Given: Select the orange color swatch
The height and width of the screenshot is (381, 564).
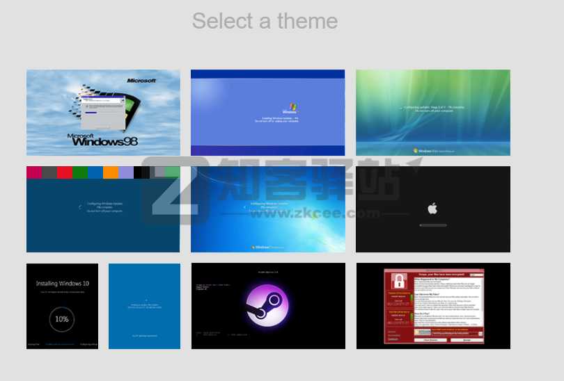Looking at the screenshot, I should click(x=111, y=172).
